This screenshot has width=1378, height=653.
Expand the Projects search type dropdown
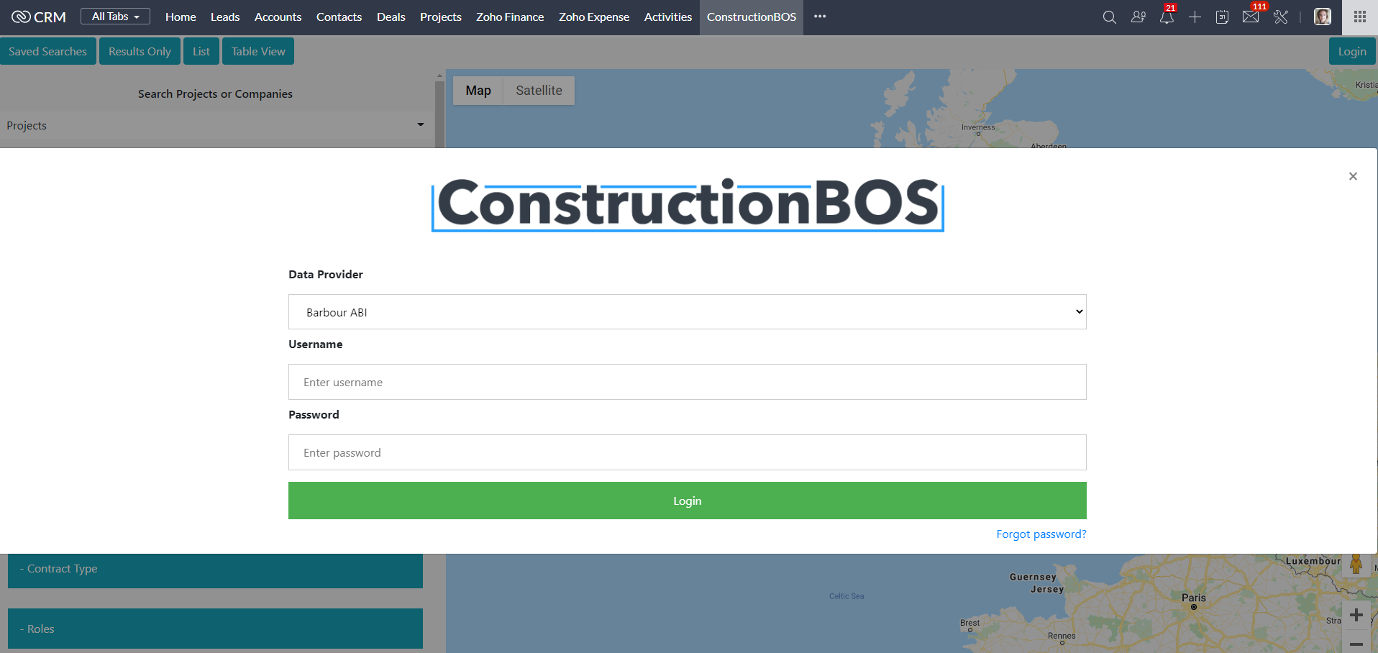[216, 125]
